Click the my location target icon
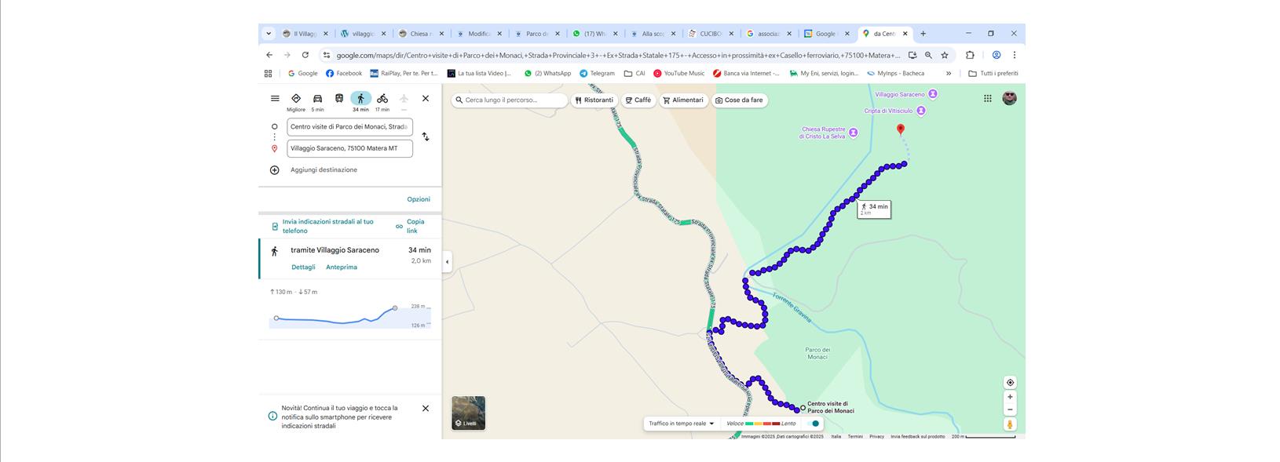The image size is (1280, 462). click(x=1010, y=383)
